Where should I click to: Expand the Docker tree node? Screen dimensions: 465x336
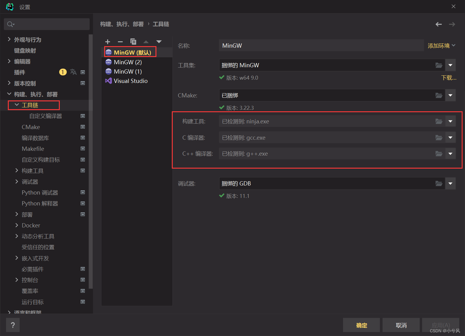17,225
